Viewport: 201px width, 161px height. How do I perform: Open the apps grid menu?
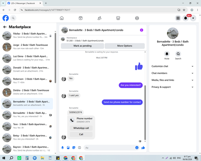(178, 18)
